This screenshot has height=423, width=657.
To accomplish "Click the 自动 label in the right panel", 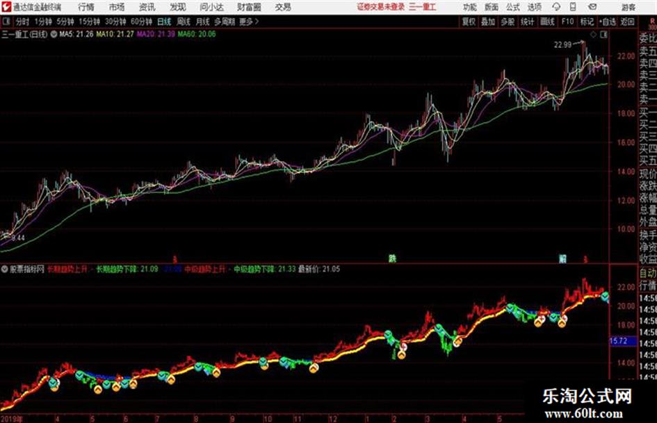I will (648, 274).
